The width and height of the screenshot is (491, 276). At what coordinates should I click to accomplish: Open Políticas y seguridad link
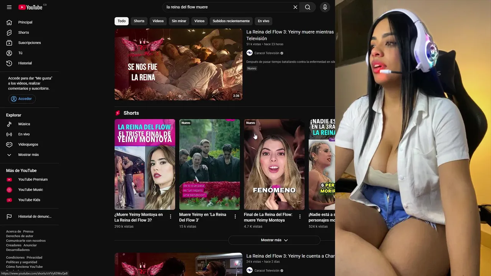(x=21, y=262)
